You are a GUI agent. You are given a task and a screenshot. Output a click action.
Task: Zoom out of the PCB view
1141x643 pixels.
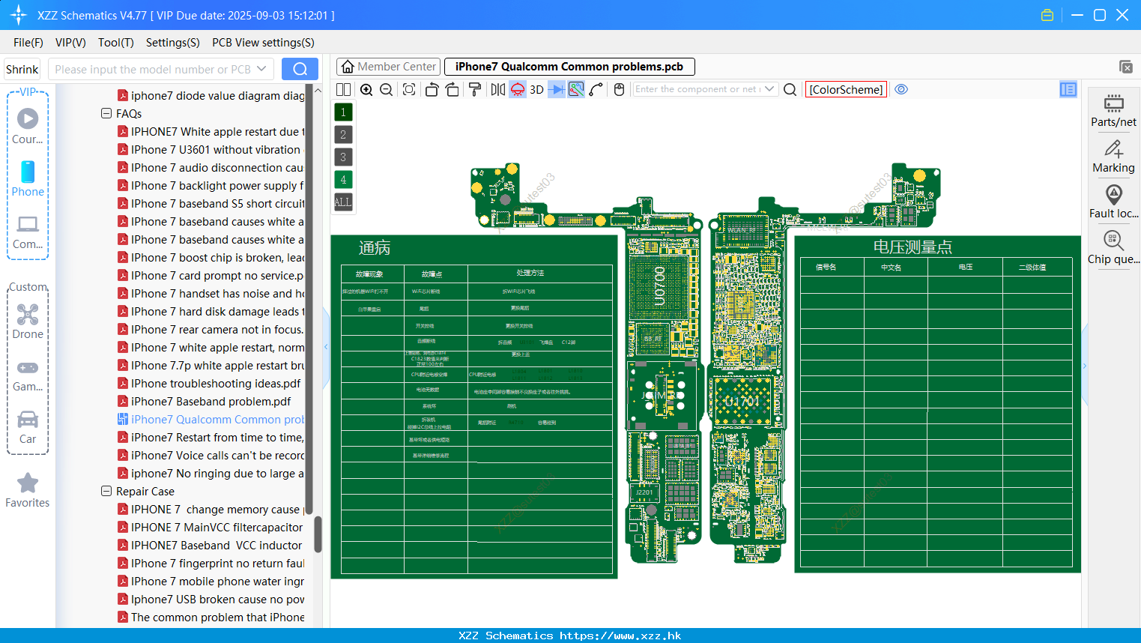click(386, 89)
